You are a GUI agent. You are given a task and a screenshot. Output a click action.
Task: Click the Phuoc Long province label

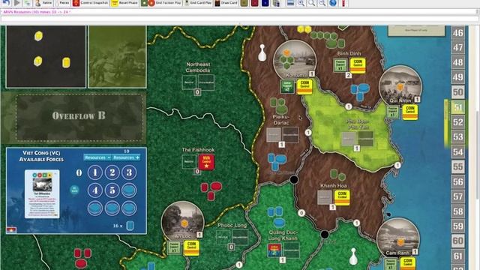tap(232, 225)
